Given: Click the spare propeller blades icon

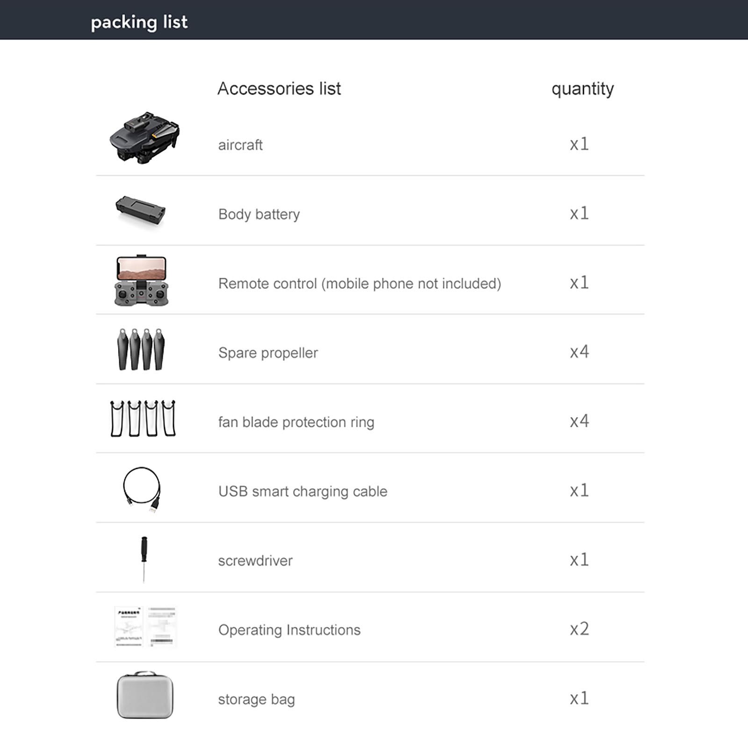Looking at the screenshot, I should [x=141, y=350].
